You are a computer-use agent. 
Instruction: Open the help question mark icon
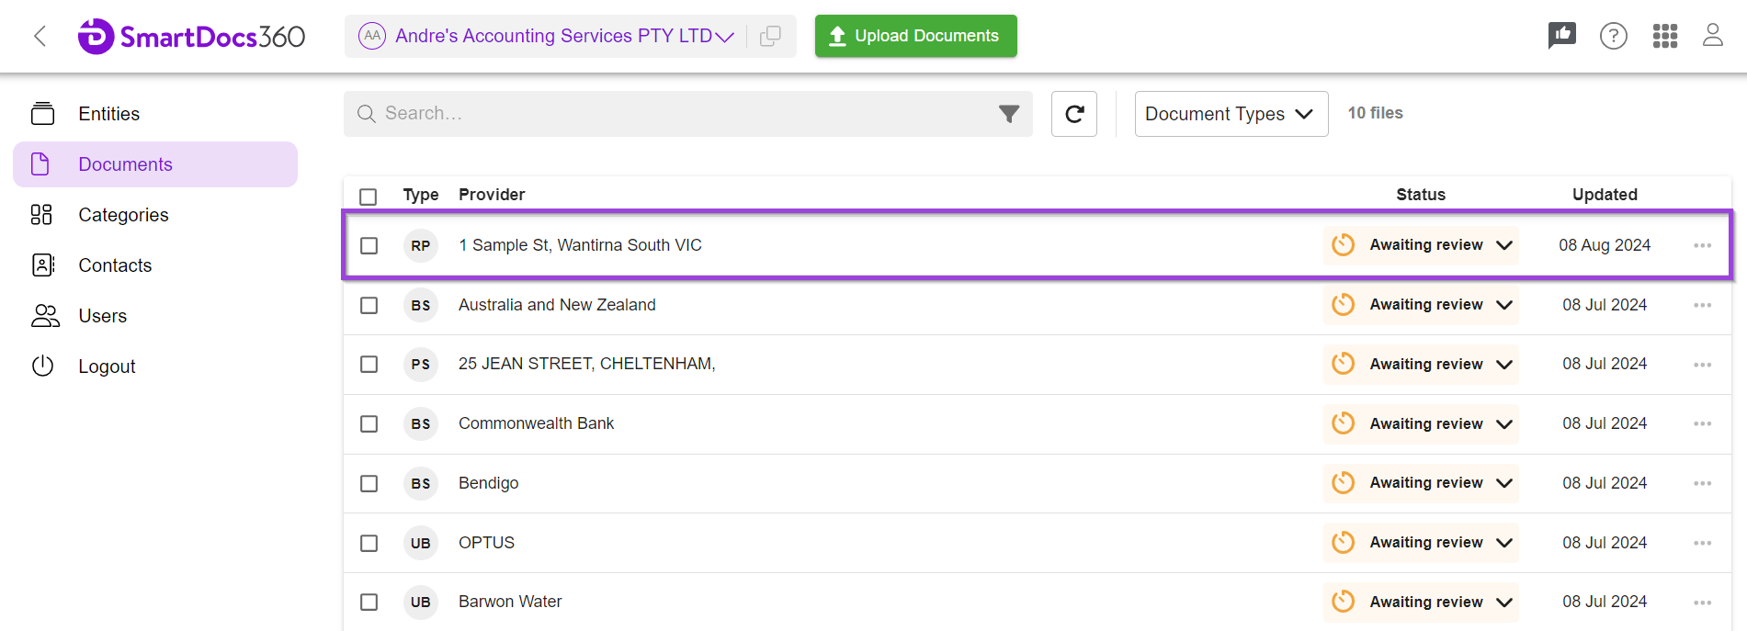(x=1613, y=36)
